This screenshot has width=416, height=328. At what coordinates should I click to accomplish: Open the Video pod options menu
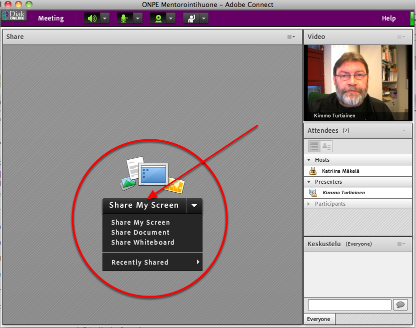point(401,37)
